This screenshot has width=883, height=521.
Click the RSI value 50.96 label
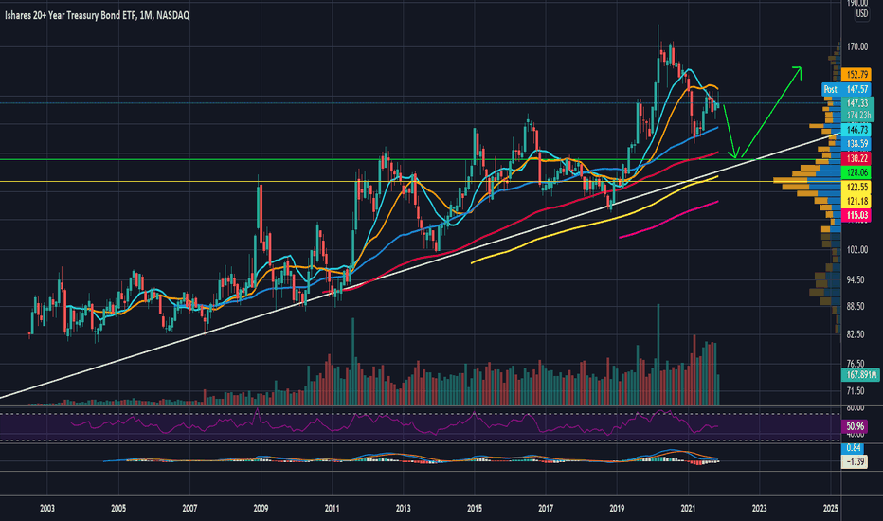tap(855, 427)
